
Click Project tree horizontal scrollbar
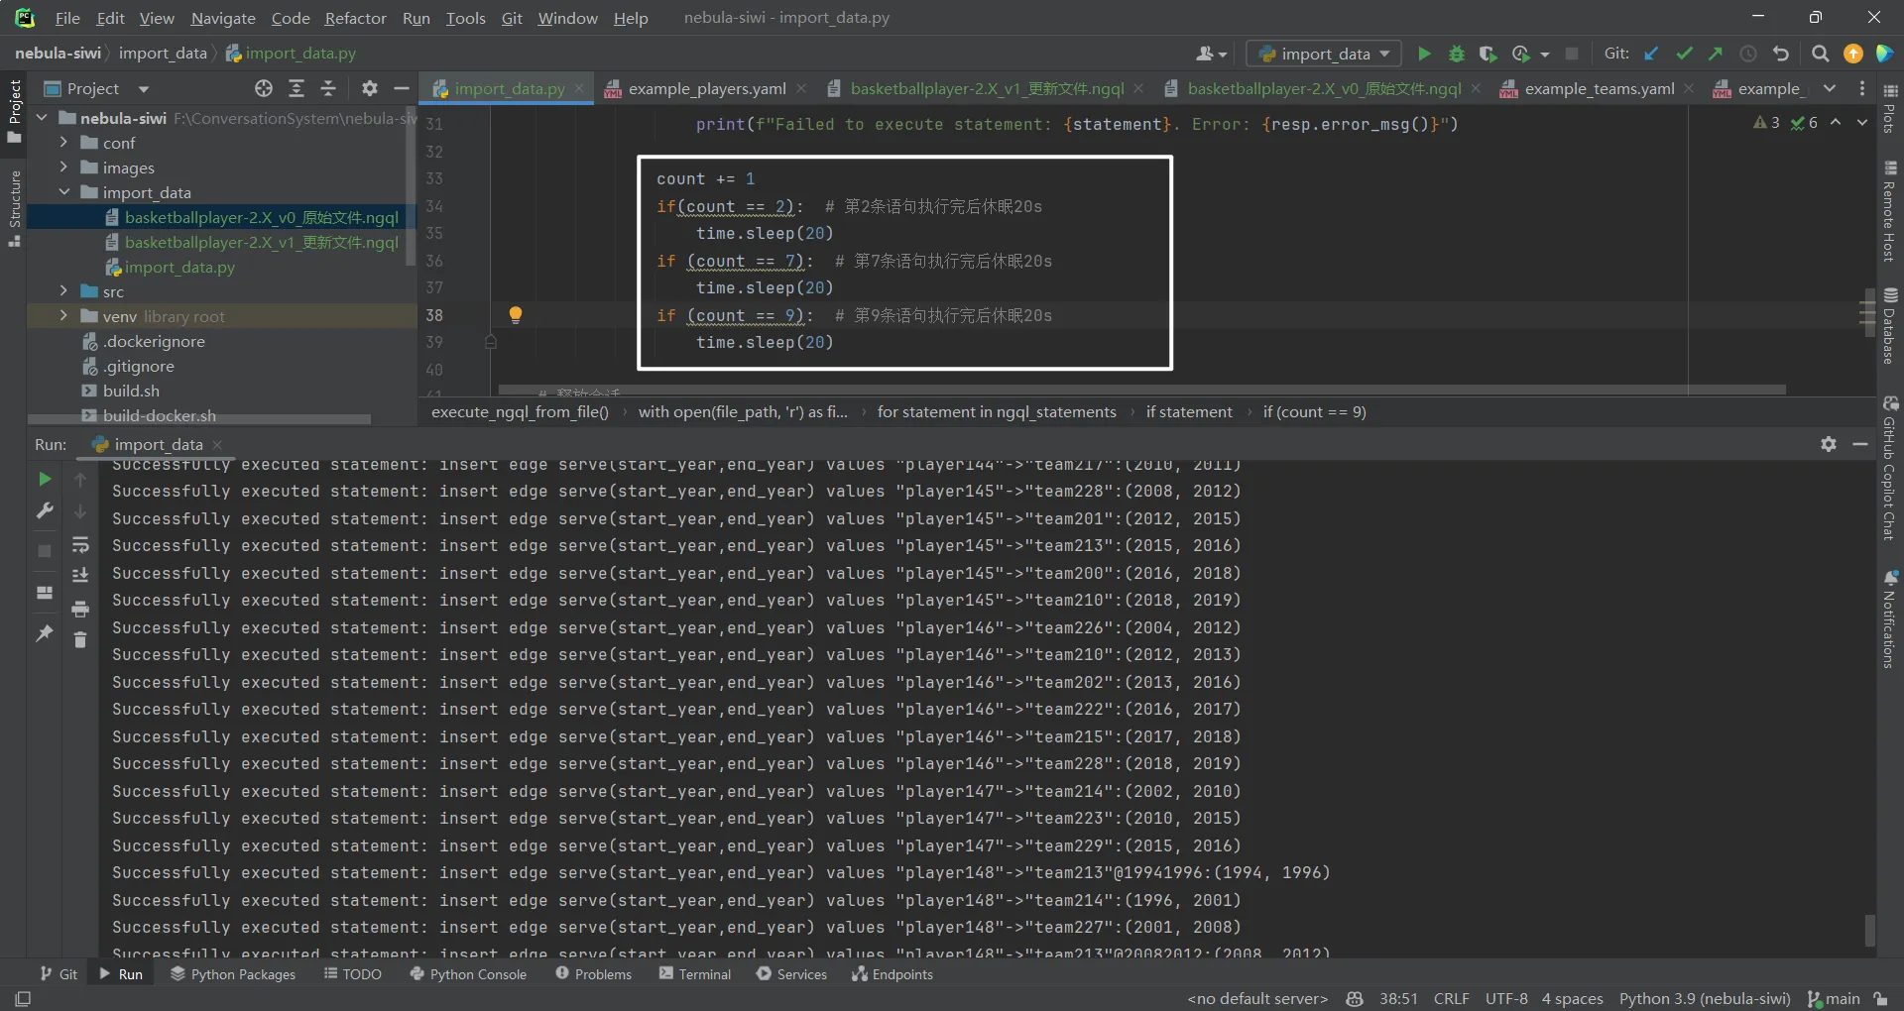coord(199,419)
